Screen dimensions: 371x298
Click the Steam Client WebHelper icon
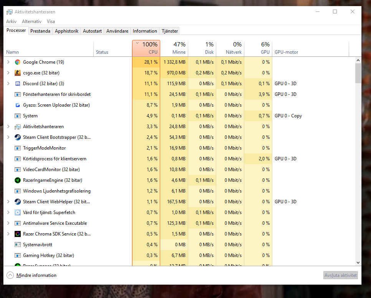[18, 202]
